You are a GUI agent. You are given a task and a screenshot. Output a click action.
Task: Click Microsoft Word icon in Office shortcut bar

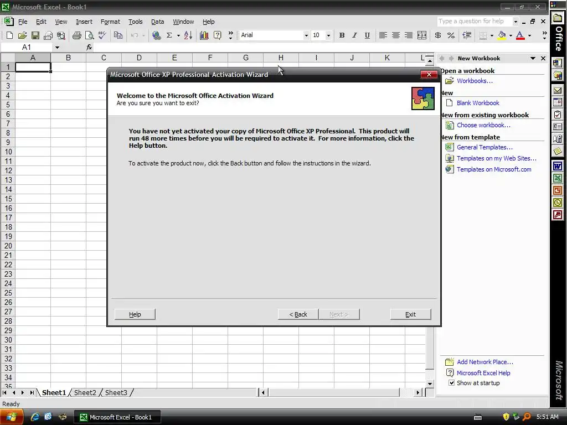558,166
